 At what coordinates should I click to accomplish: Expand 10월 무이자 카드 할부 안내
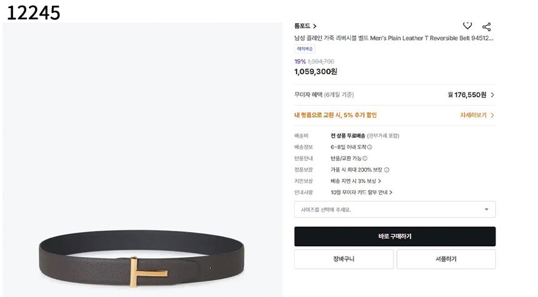[362, 192]
